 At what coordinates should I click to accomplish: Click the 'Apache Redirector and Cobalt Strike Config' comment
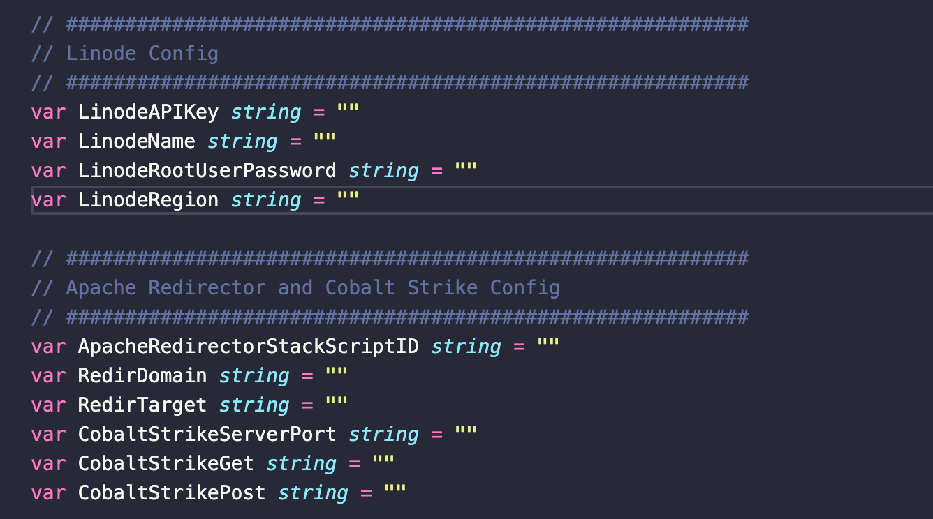pos(312,288)
